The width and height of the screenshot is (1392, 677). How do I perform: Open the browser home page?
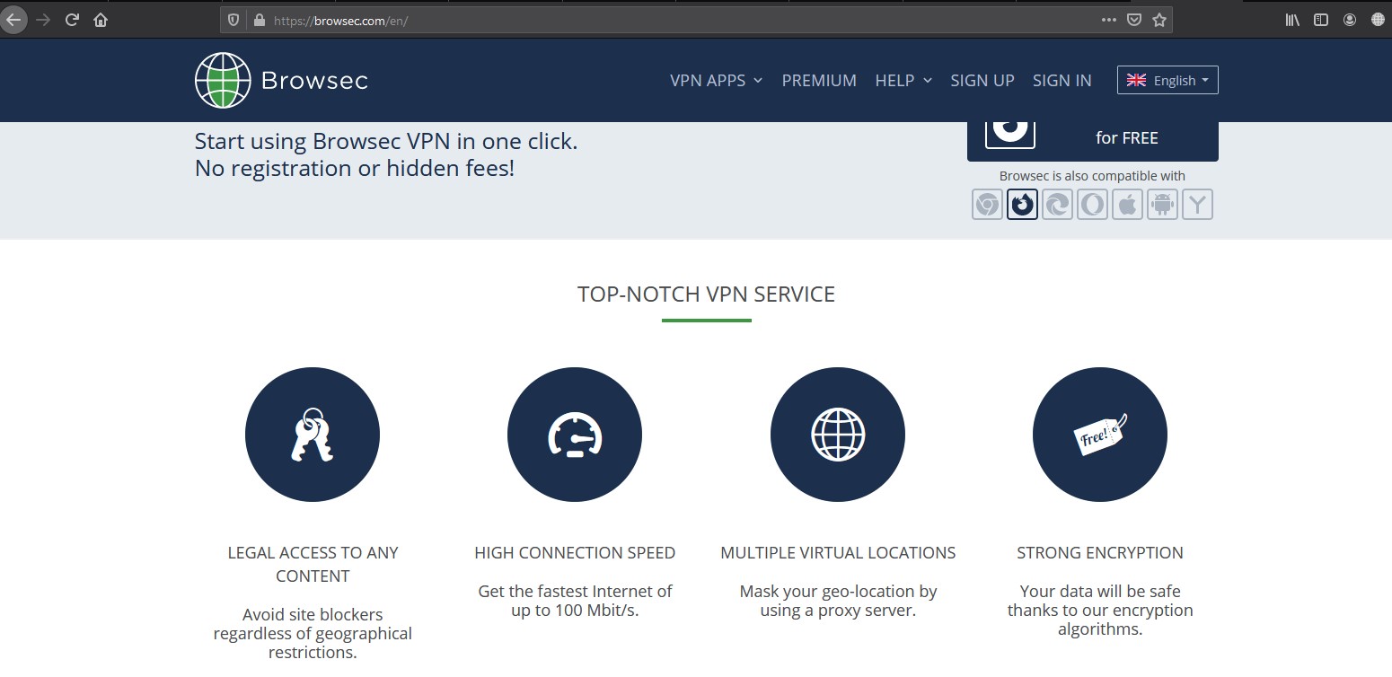pyautogui.click(x=101, y=19)
